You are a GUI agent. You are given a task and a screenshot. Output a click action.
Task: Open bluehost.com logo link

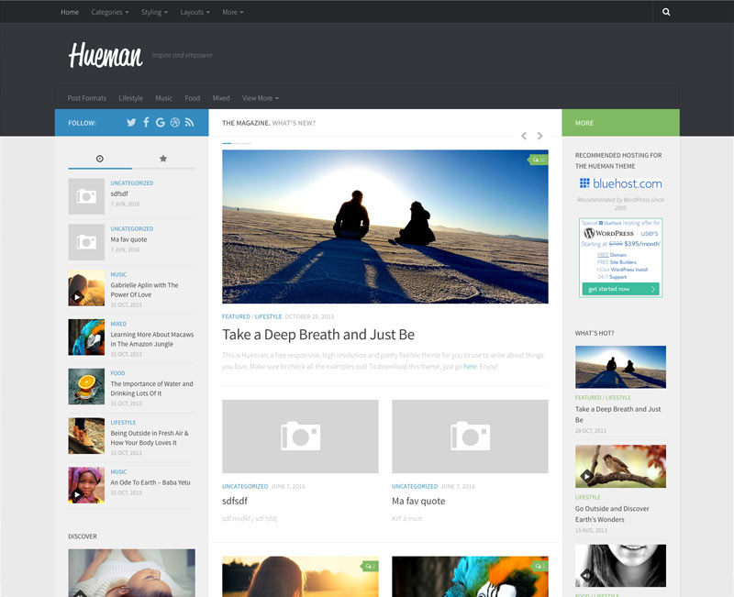click(x=620, y=183)
